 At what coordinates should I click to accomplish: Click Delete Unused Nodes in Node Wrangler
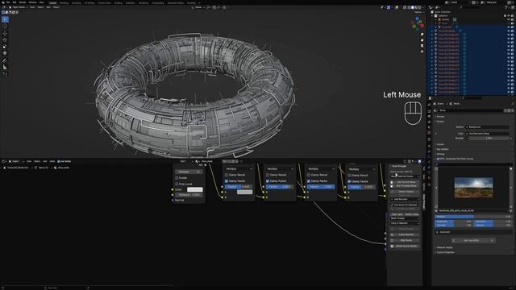405,246
